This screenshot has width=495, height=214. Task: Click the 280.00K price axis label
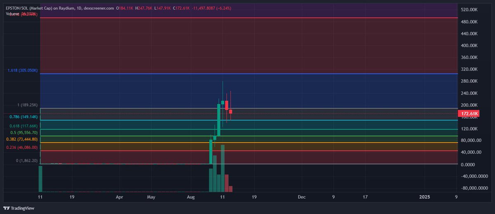coord(470,81)
